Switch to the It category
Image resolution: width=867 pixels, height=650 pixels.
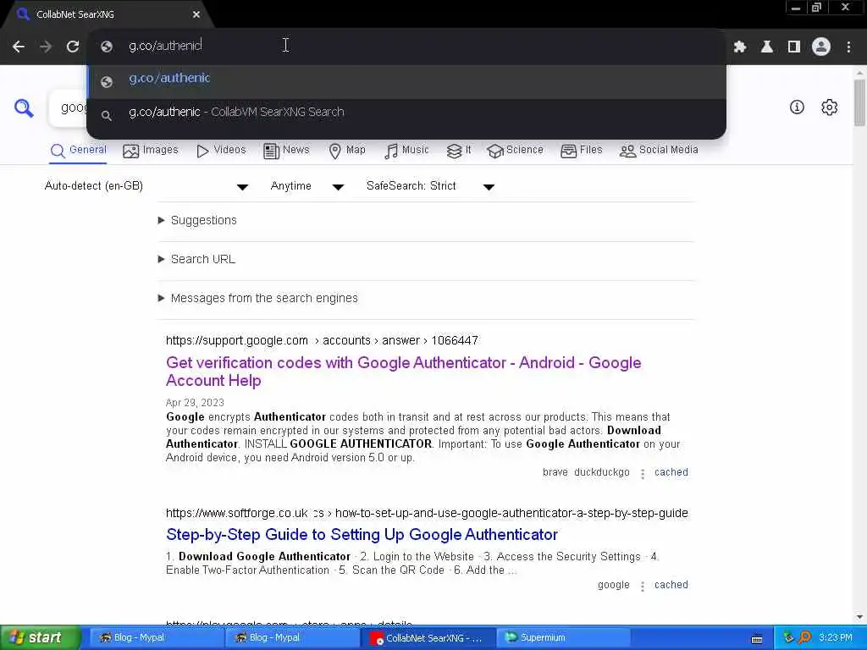click(459, 151)
